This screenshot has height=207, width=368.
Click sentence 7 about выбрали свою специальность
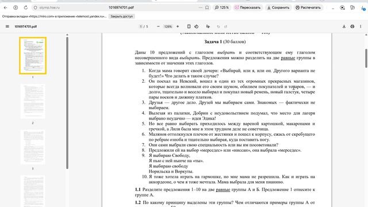click(x=213, y=145)
